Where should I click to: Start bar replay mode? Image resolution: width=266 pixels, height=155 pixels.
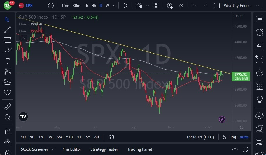181,6
